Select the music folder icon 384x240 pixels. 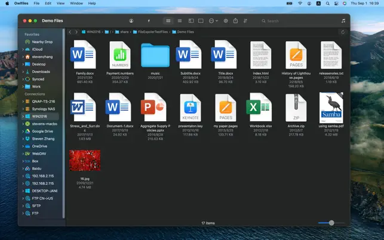click(155, 56)
